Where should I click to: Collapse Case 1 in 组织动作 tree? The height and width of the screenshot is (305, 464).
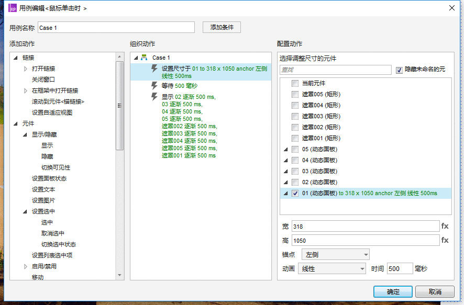[136, 58]
